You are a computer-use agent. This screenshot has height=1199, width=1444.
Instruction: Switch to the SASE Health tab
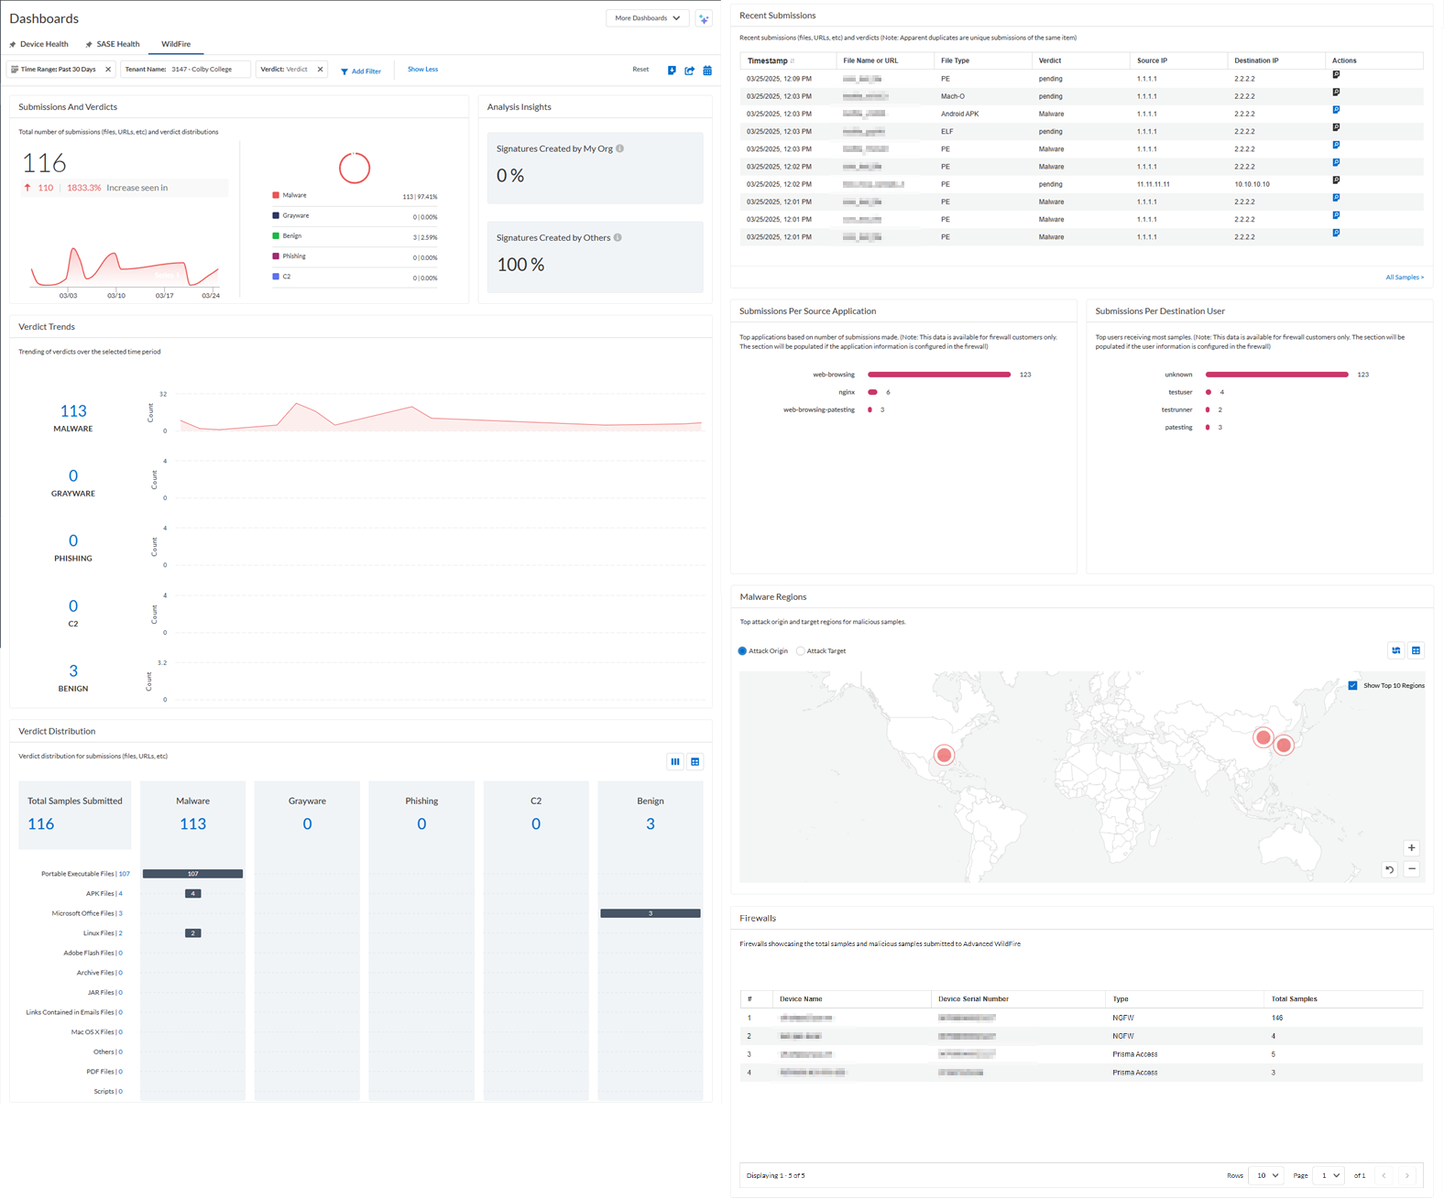(113, 44)
